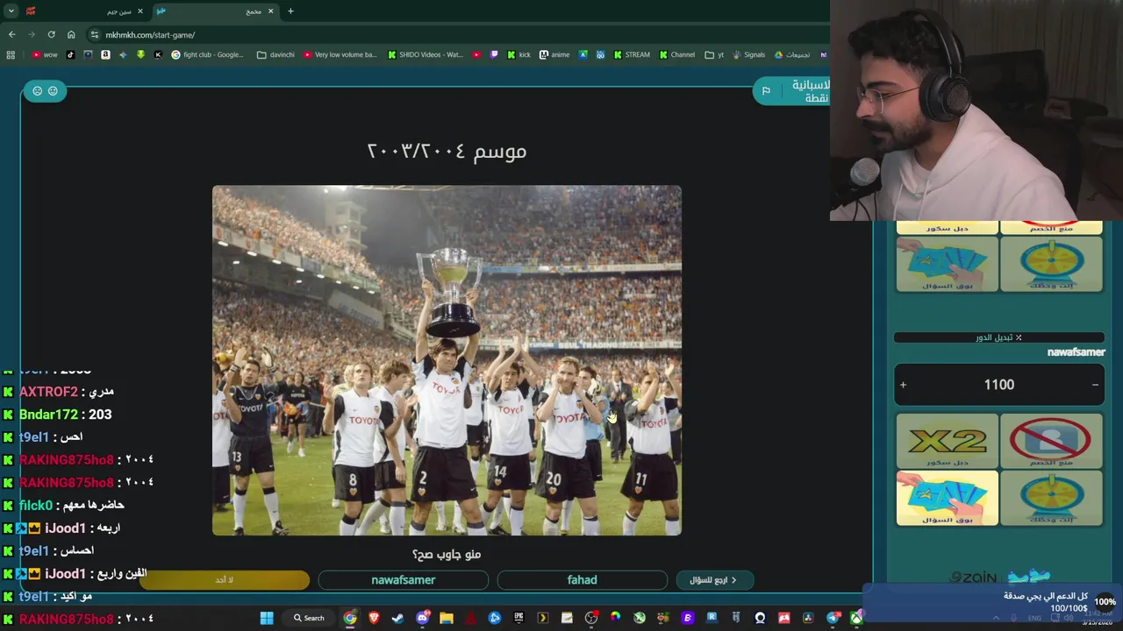Use upper team's luck wheel card

pos(1051,264)
